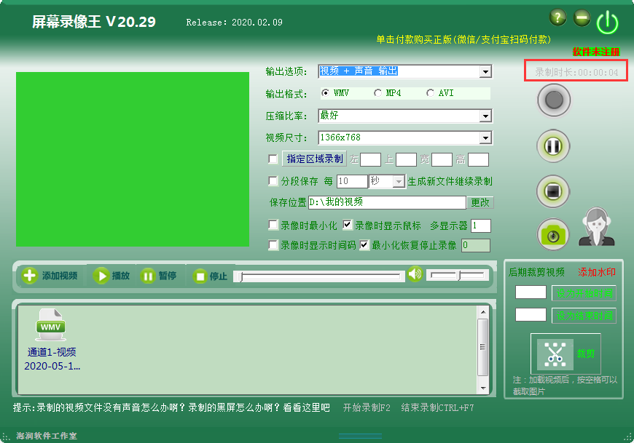The image size is (634, 443).
Task: Open the 秒 time unit dropdown
Action: pos(399,182)
